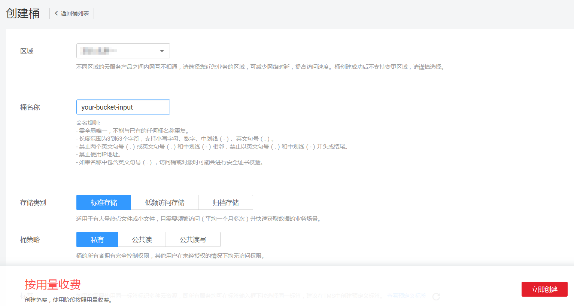Click the 命名规则 heading text
The image size is (574, 306).
click(x=88, y=123)
